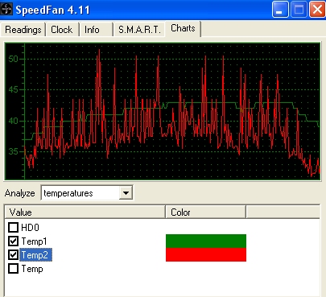Enable the HD0 checkbox
This screenshot has width=326, height=297.
tap(13, 228)
